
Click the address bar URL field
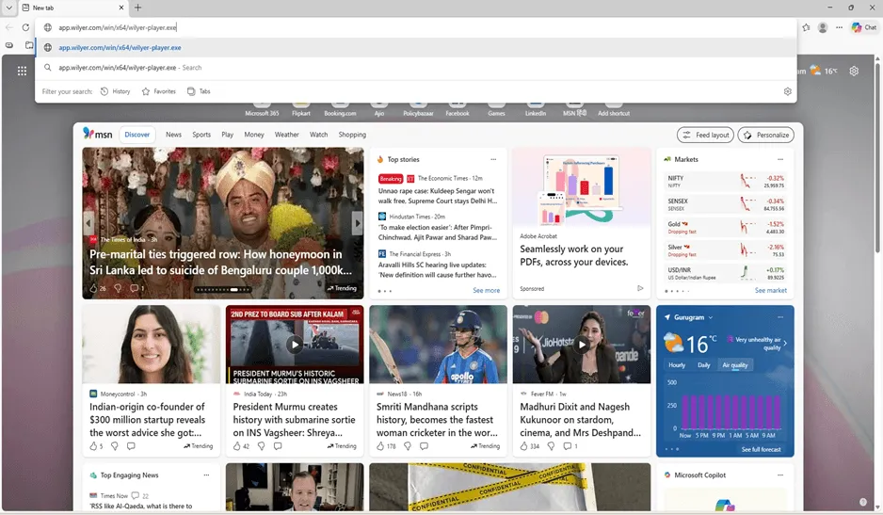[415, 27]
